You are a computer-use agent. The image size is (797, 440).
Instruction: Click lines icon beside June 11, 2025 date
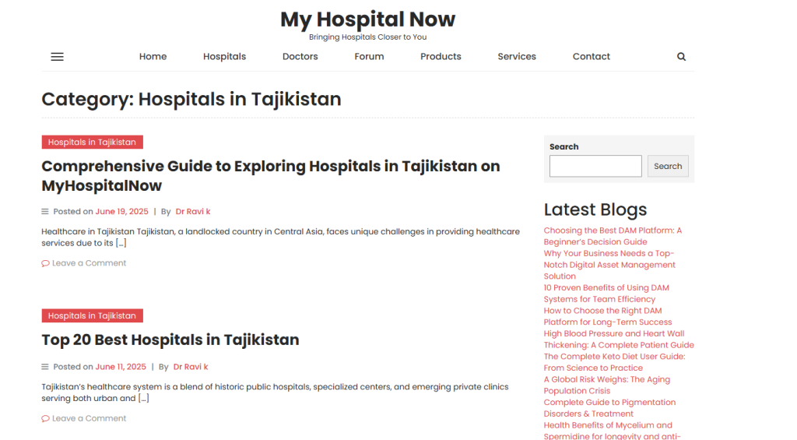[x=44, y=367]
